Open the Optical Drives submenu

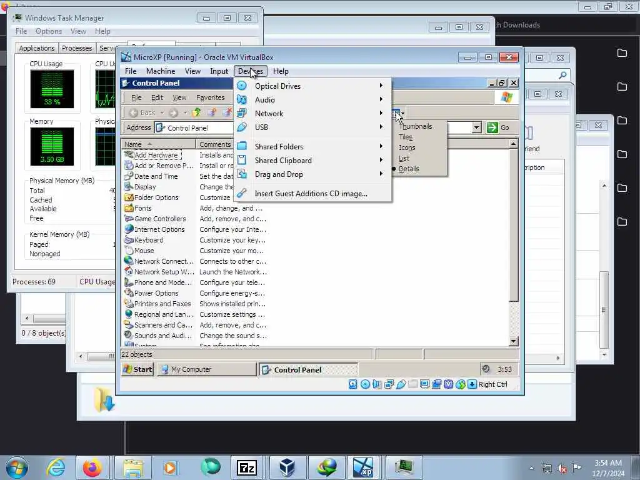click(x=312, y=86)
